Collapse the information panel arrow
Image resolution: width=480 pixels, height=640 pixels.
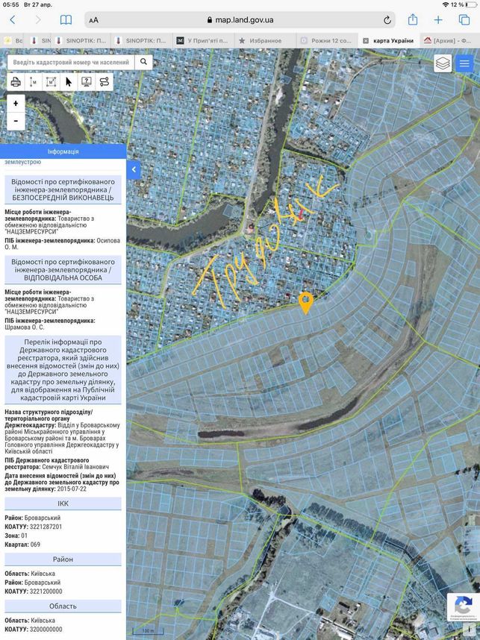(x=134, y=170)
